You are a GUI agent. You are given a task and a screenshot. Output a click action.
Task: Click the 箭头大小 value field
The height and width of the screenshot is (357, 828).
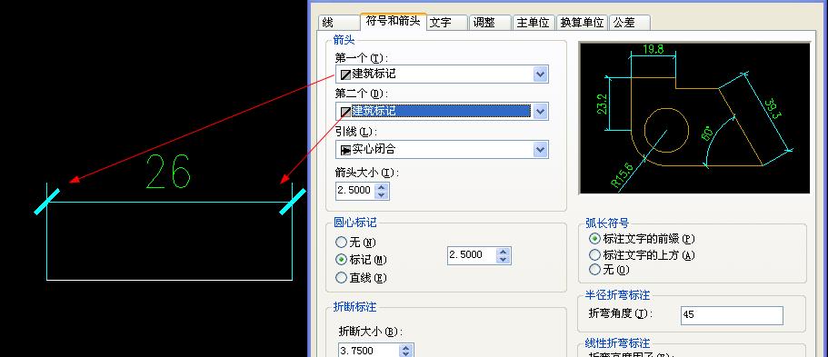[x=355, y=191]
